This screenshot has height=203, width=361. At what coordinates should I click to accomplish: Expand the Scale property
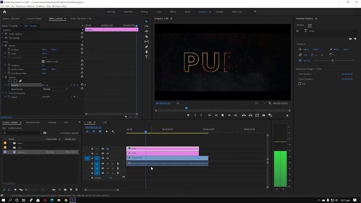[5, 54]
